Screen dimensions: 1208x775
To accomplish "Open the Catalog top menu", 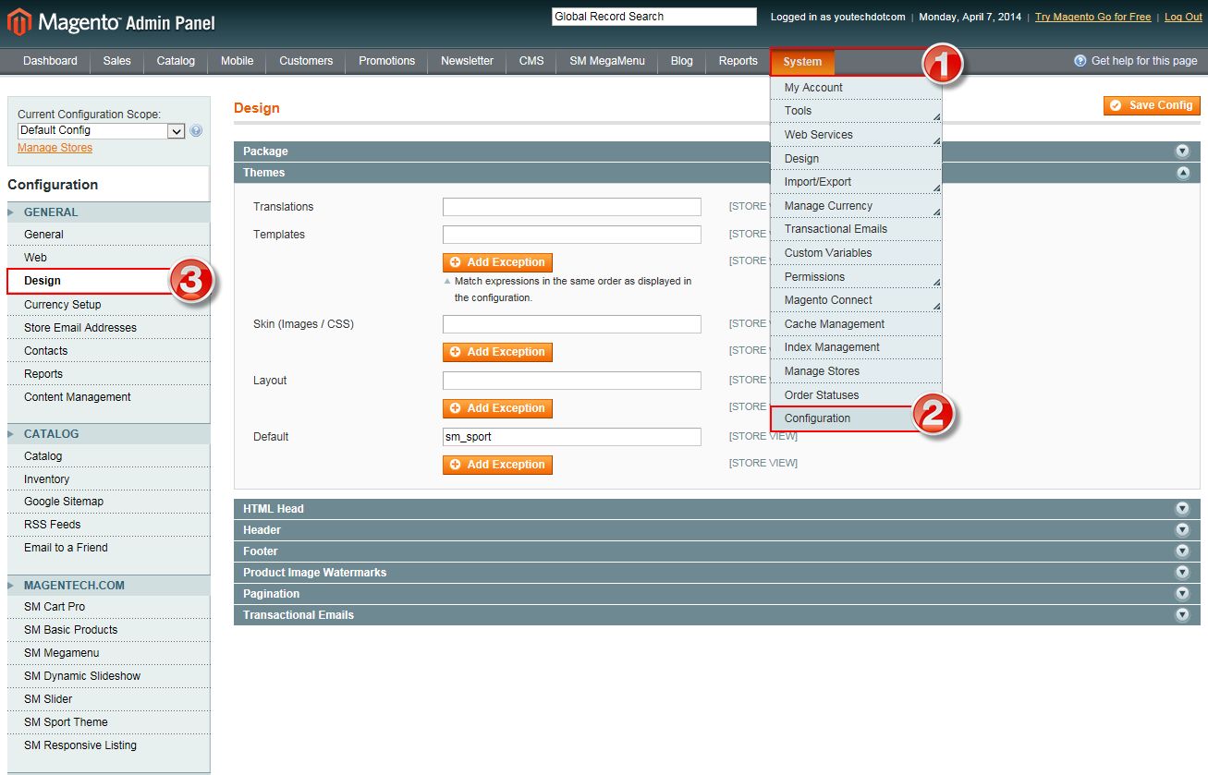I will click(176, 61).
